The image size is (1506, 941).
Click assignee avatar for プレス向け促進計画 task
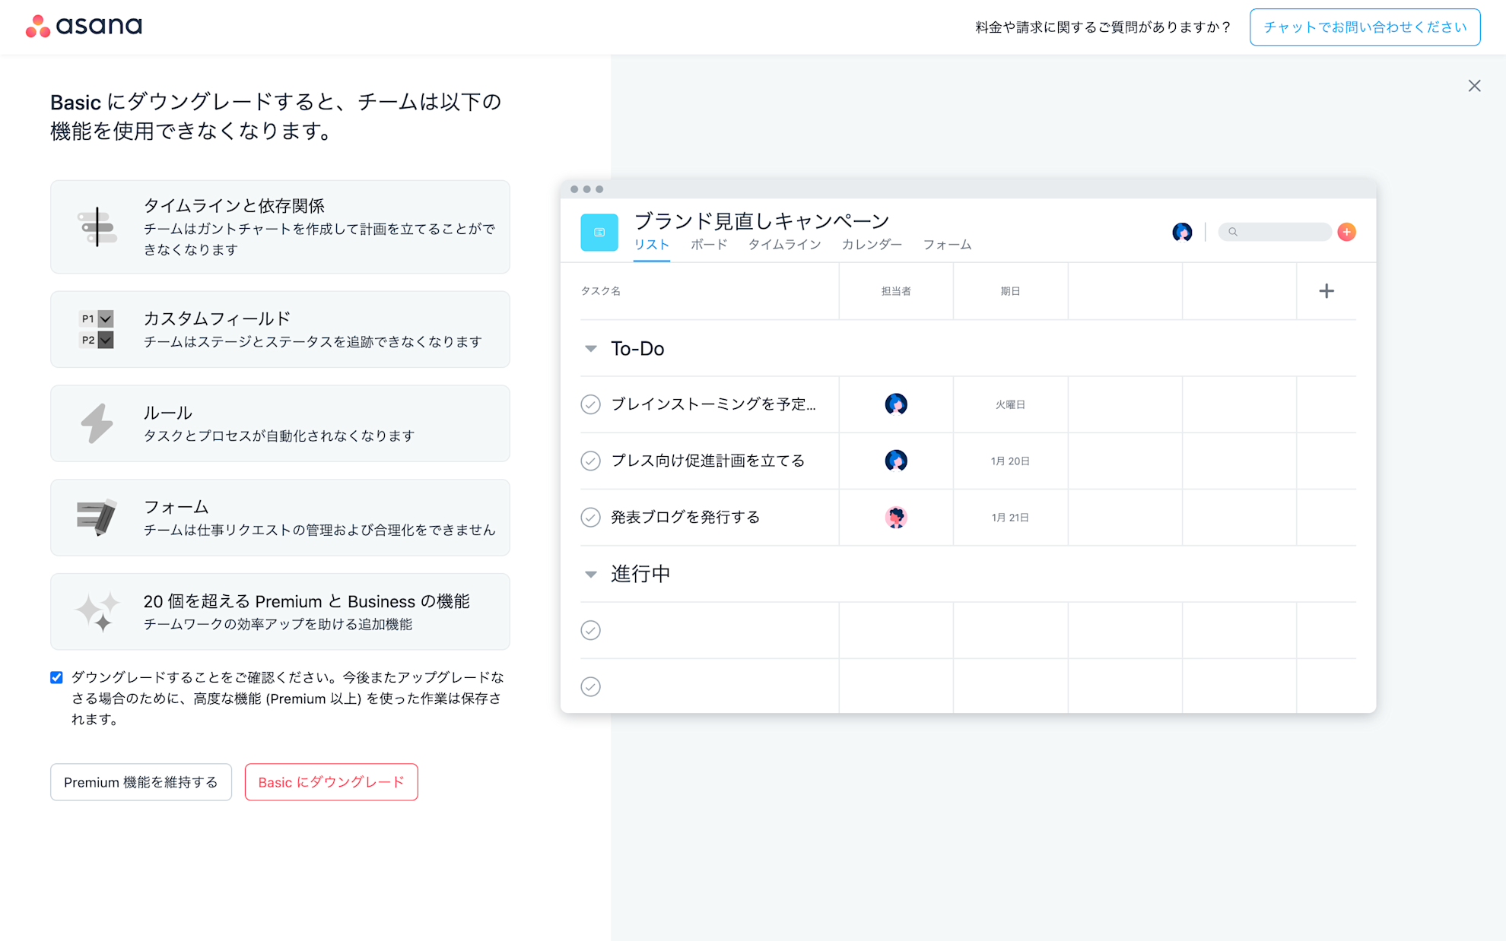(x=896, y=461)
